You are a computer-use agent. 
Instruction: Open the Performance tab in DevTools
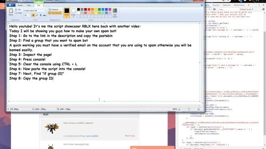(x=239, y=5)
